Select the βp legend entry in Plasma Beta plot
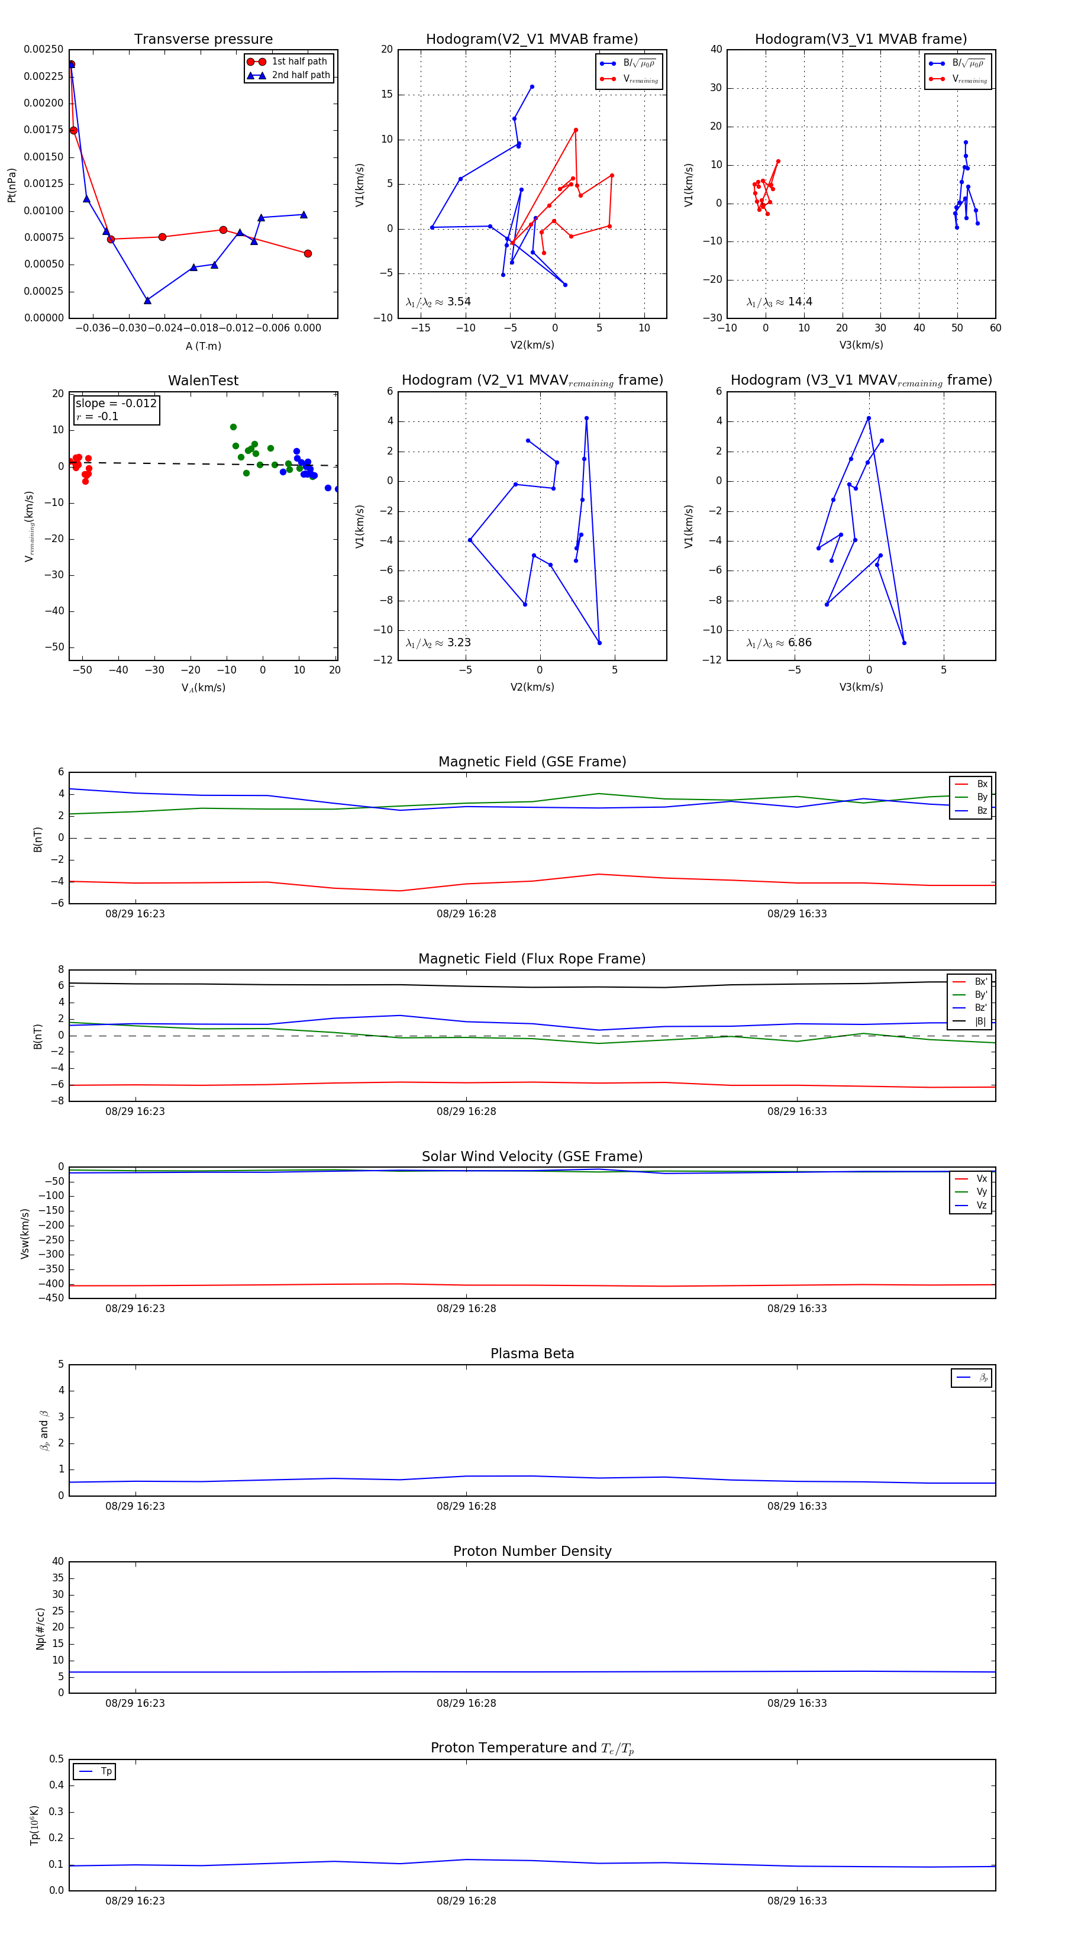 click(973, 1378)
